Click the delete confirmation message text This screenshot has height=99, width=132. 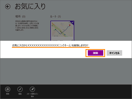[x=50, y=45]
